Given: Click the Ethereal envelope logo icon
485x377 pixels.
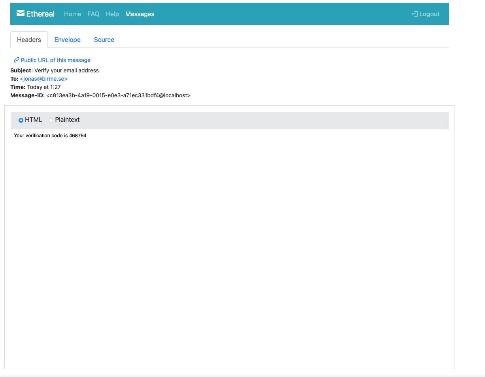Looking at the screenshot, I should pyautogui.click(x=21, y=13).
